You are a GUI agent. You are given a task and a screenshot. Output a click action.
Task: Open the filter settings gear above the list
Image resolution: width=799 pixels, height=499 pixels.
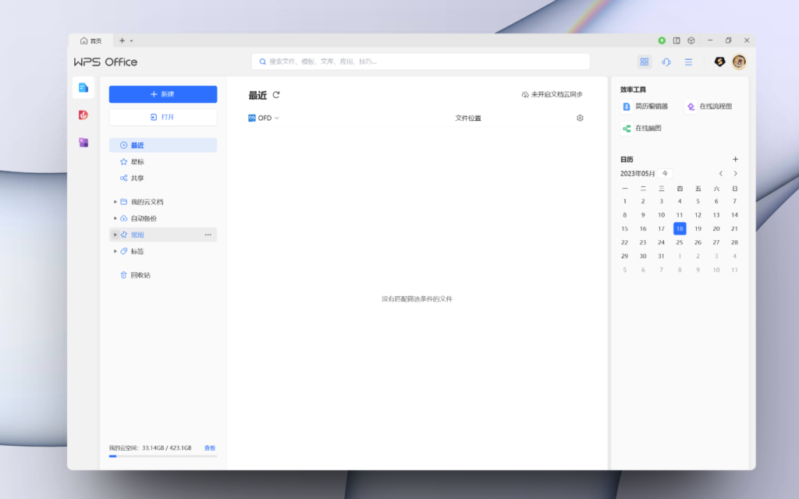580,118
